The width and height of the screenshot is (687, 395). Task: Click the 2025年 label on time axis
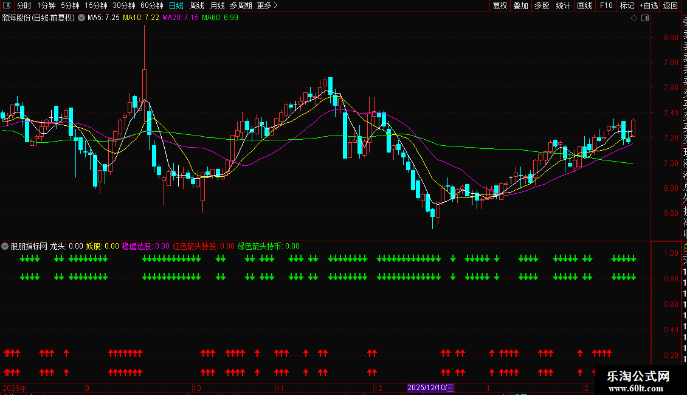[x=15, y=388]
